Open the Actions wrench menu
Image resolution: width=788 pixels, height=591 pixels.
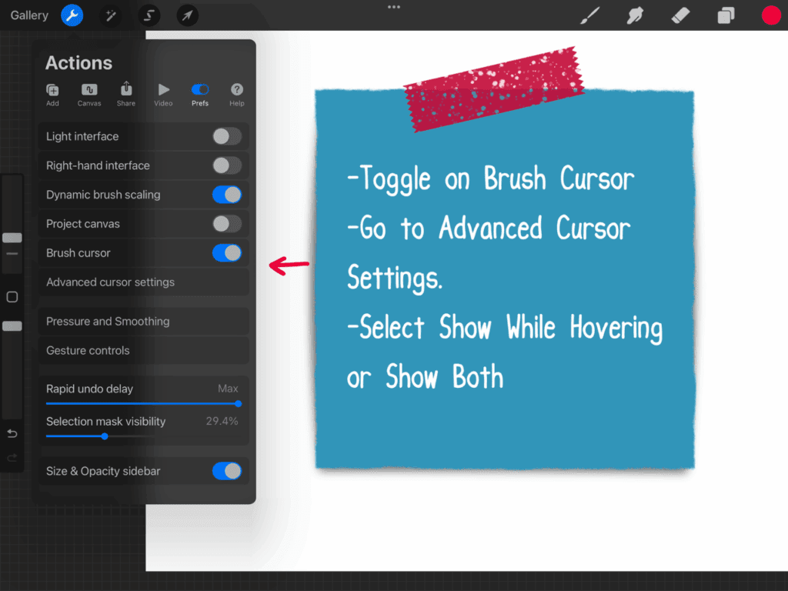(x=72, y=15)
